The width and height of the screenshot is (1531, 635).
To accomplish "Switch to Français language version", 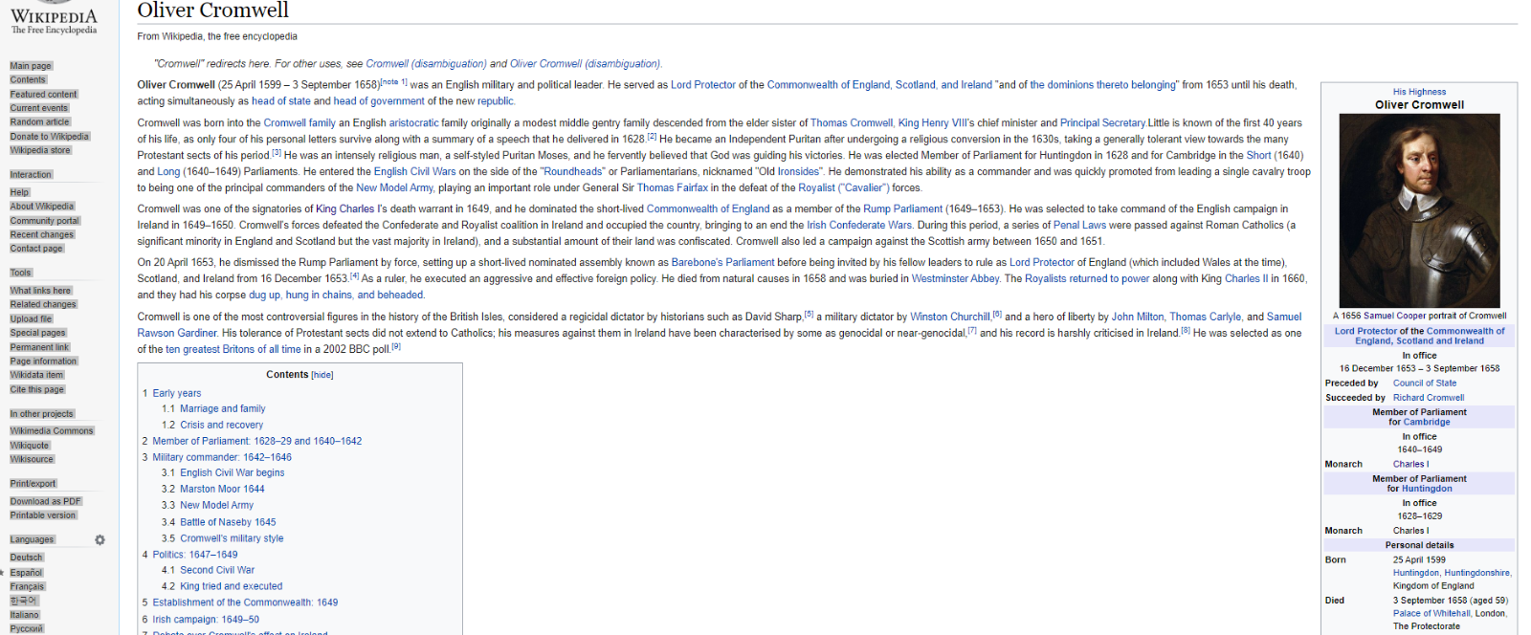I will [x=28, y=586].
